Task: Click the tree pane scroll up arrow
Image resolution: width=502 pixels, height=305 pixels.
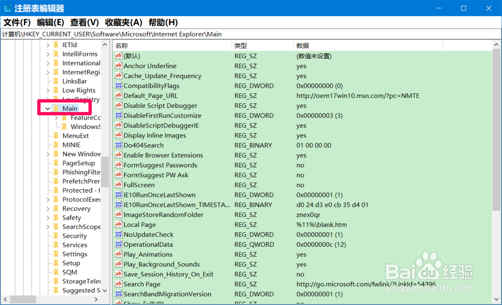Action: tap(105, 45)
